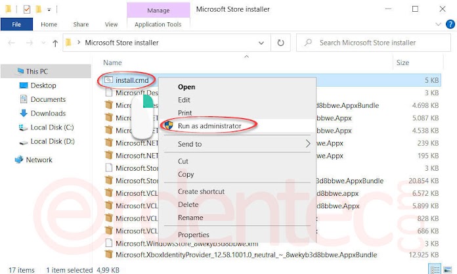Choose Run as administrator

coord(209,126)
